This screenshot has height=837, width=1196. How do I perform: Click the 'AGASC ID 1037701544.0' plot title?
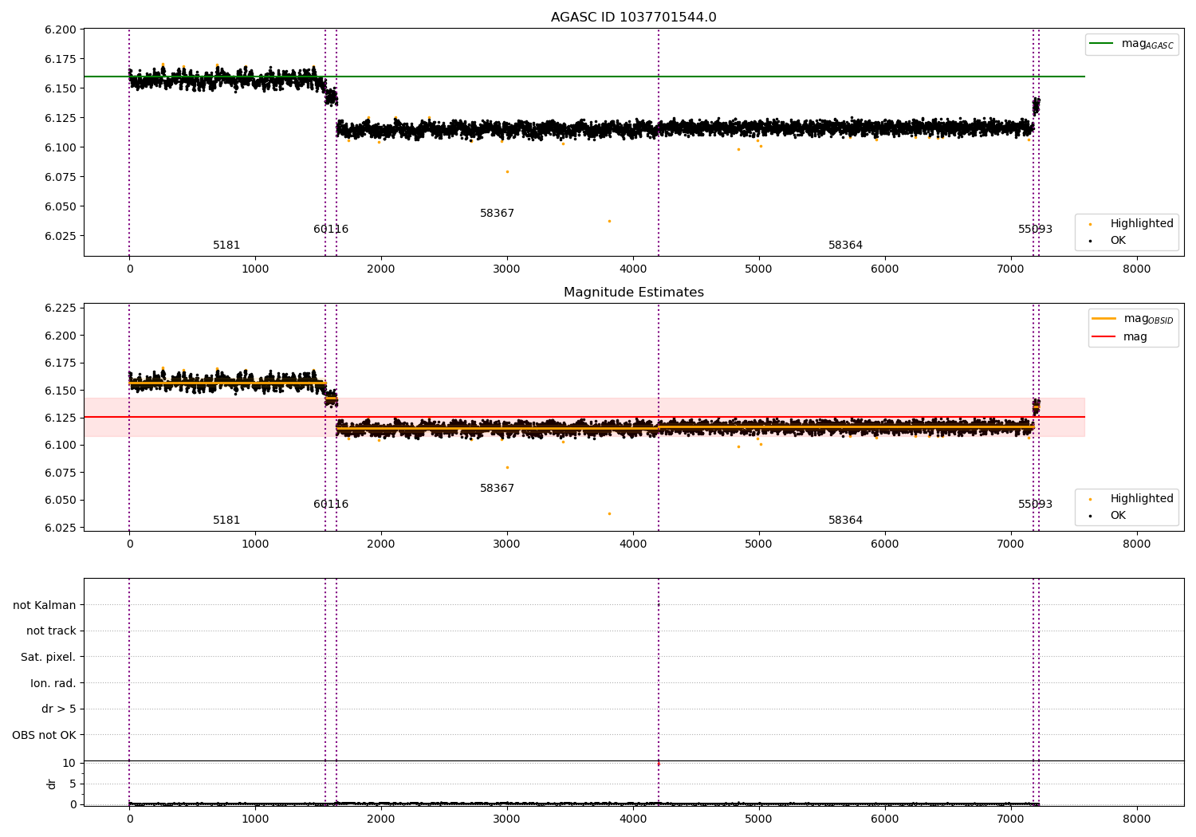(x=633, y=18)
